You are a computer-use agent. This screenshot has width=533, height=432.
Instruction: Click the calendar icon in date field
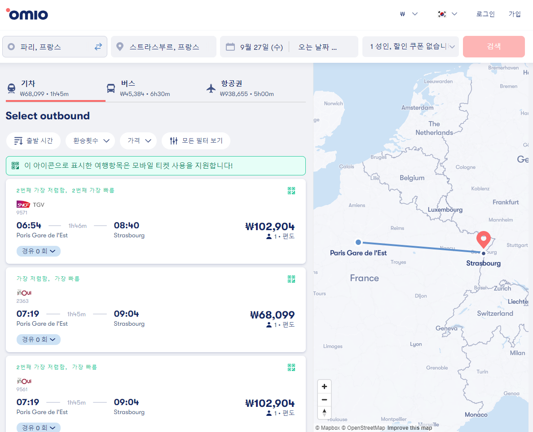(x=230, y=47)
